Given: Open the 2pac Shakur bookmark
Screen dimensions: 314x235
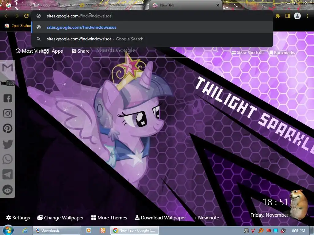Looking at the screenshot, I should click(x=18, y=26).
